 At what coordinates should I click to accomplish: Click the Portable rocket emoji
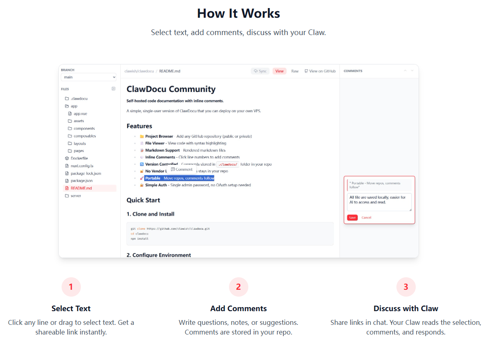pyautogui.click(x=142, y=178)
